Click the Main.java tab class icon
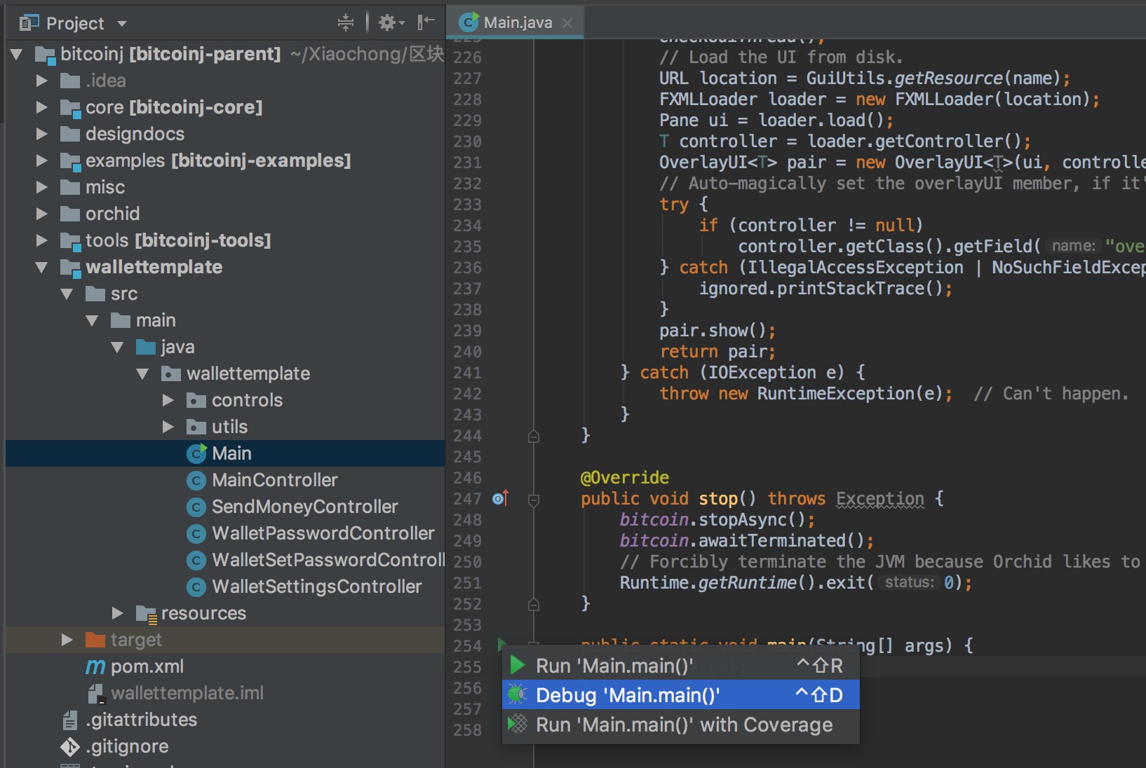Viewport: 1146px width, 768px height. pos(468,22)
